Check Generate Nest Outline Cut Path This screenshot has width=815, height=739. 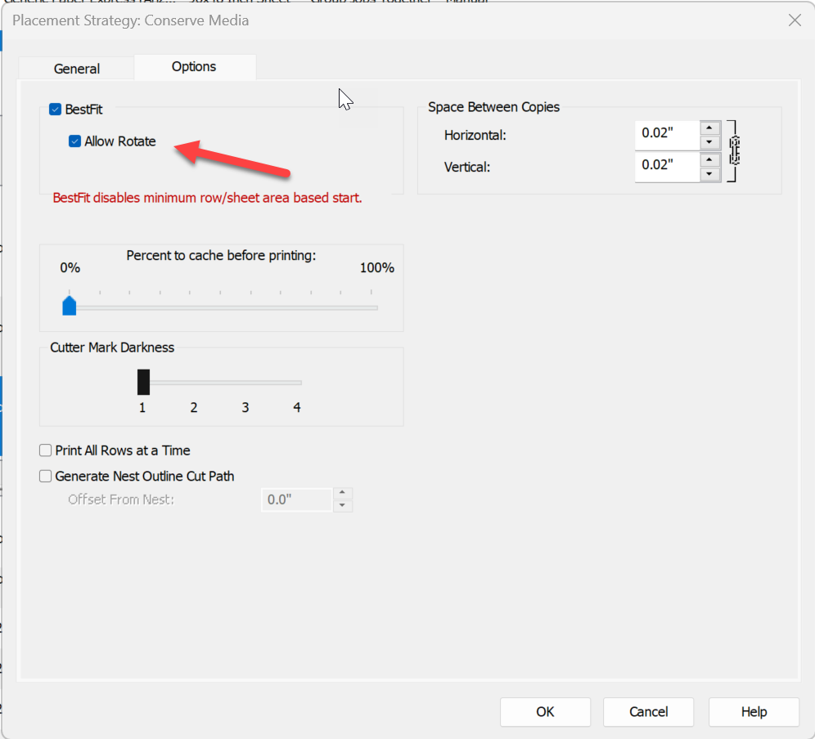[46, 477]
